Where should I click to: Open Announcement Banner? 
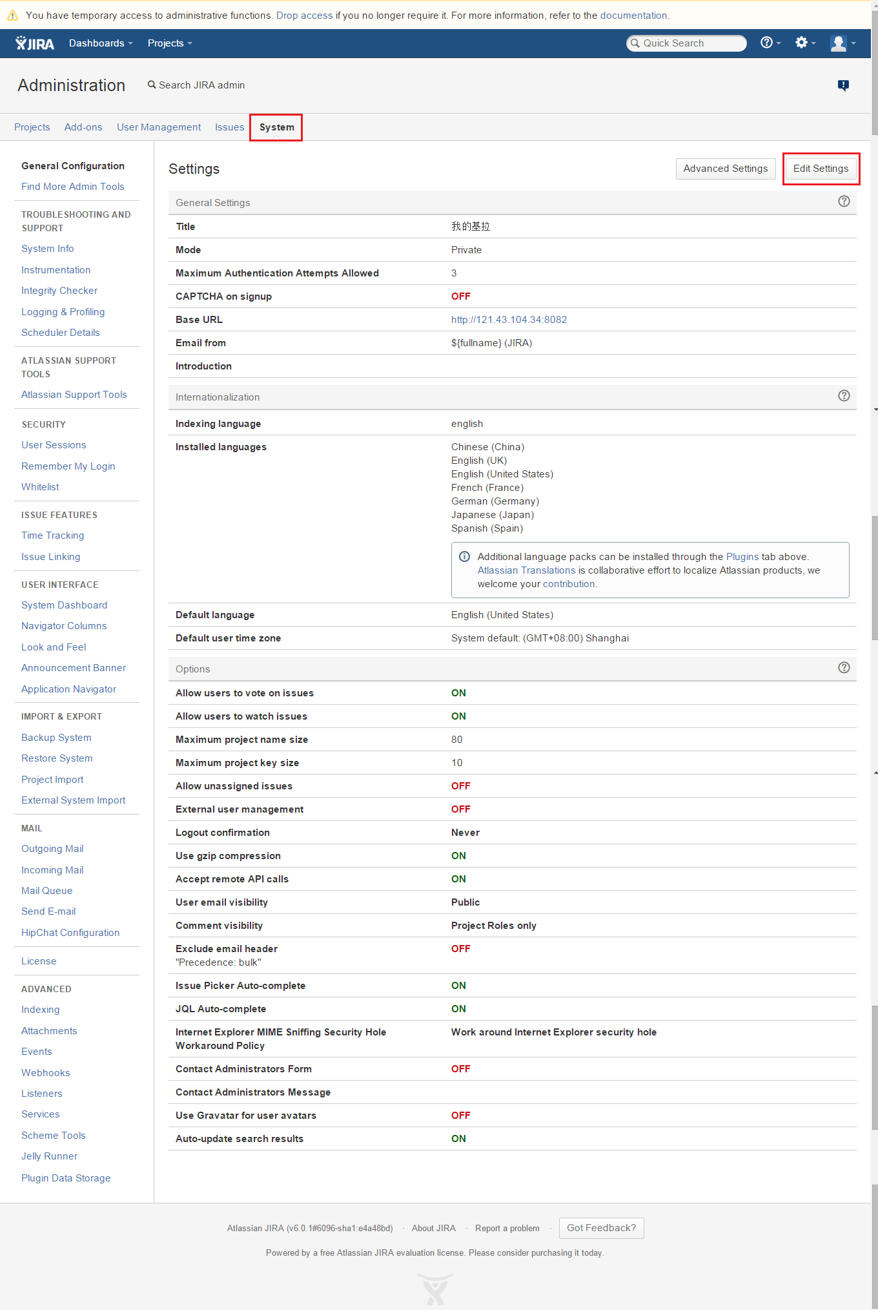click(74, 668)
